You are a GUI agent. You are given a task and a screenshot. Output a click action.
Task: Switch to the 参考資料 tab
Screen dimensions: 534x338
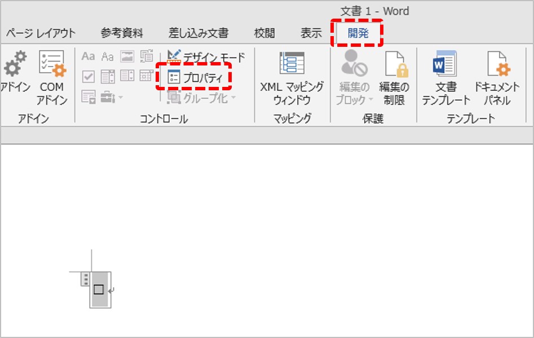[x=122, y=33]
